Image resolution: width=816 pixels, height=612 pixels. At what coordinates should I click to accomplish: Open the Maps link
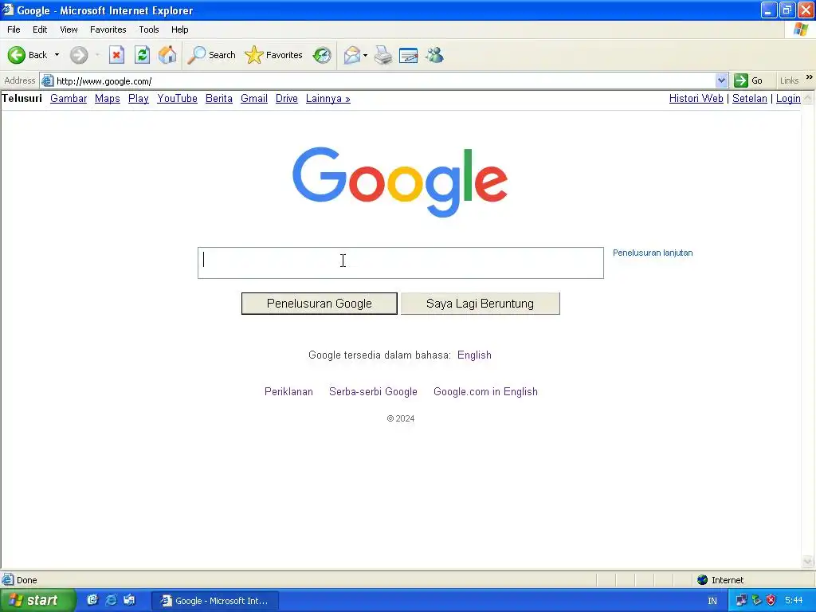[108, 98]
